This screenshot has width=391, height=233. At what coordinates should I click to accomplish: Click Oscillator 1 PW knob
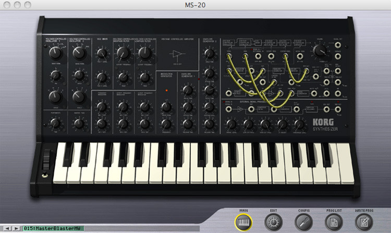[x=55, y=75]
